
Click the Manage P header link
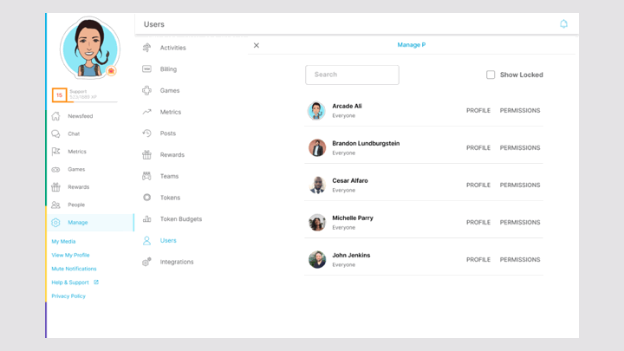pos(412,45)
